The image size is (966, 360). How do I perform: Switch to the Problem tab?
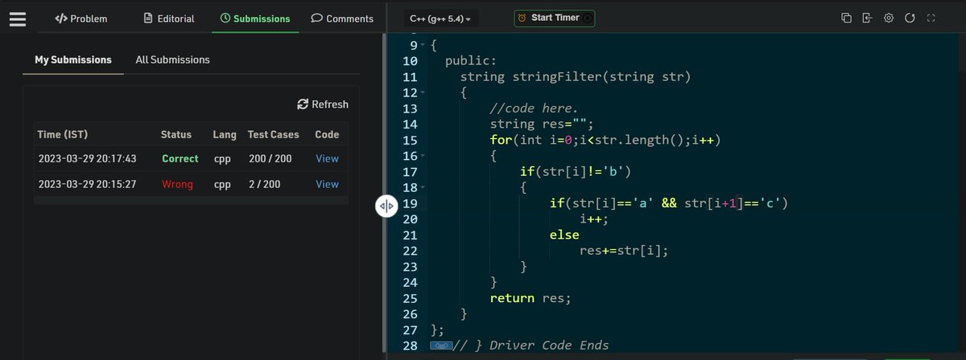80,18
